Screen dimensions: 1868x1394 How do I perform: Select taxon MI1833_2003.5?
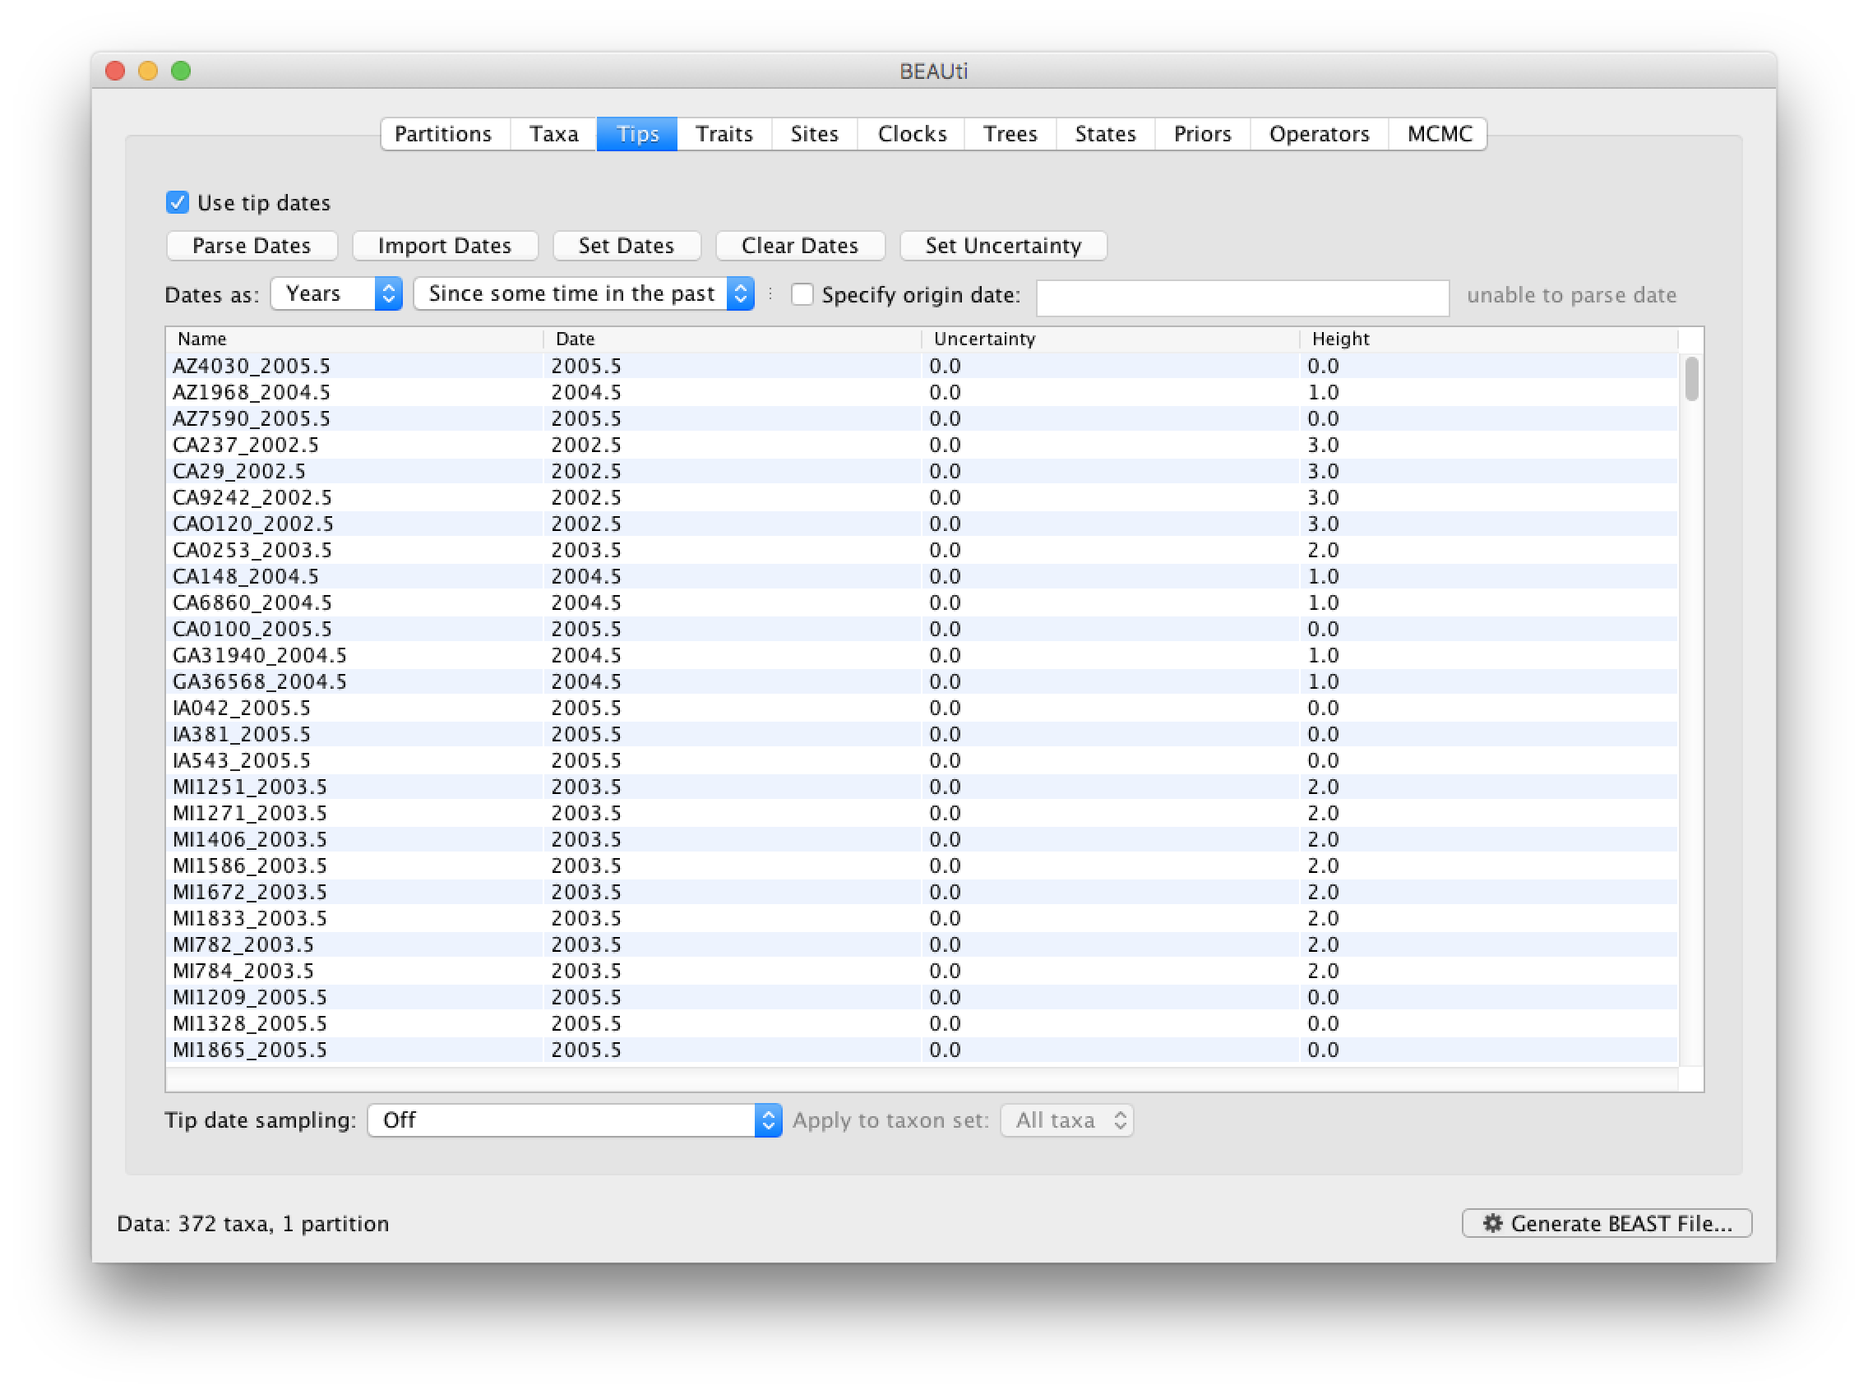pyautogui.click(x=250, y=918)
